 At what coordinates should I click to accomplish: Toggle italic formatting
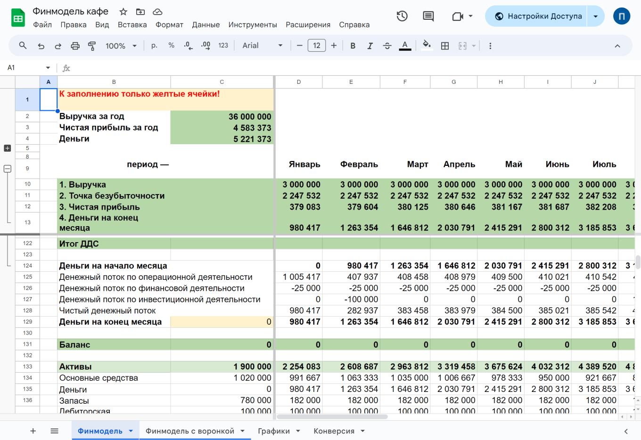coord(370,46)
